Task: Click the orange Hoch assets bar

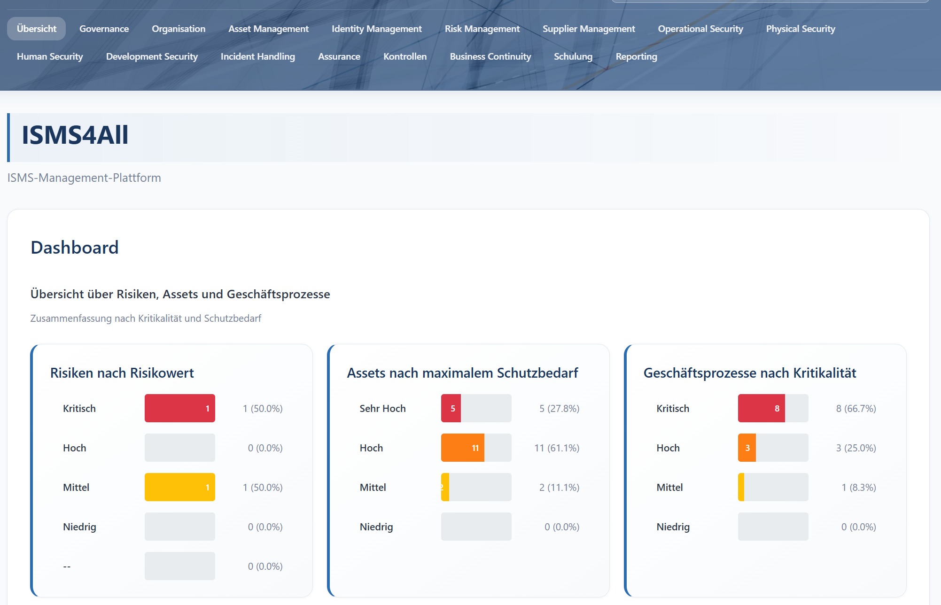Action: coord(462,448)
